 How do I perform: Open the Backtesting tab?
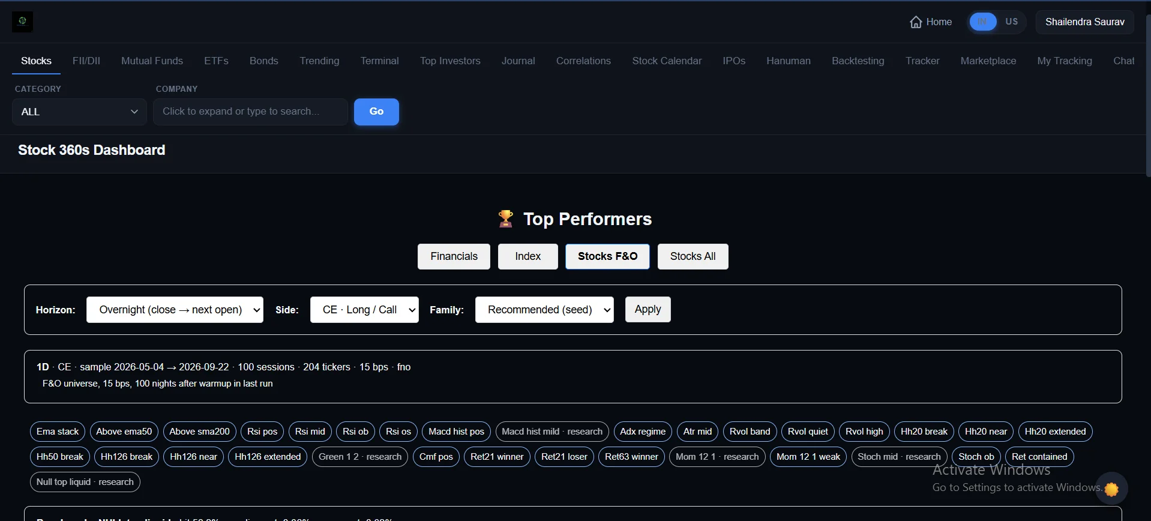click(858, 61)
